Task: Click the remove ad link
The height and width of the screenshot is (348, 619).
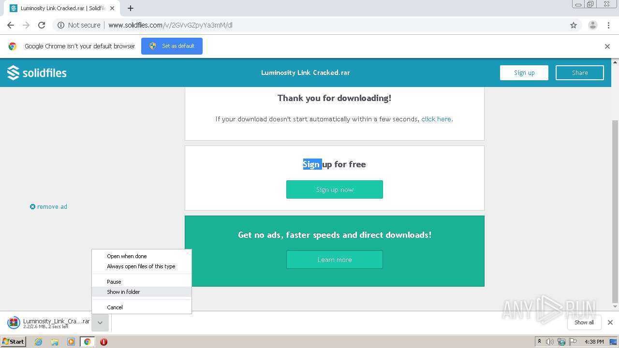Action: click(48, 206)
